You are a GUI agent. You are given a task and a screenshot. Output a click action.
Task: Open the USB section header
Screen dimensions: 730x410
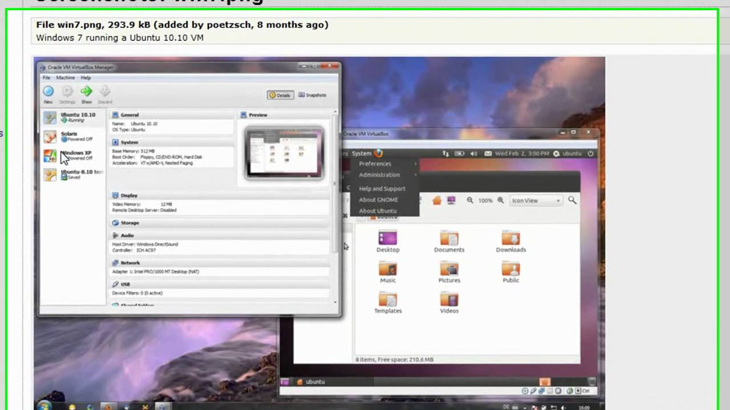(221, 284)
